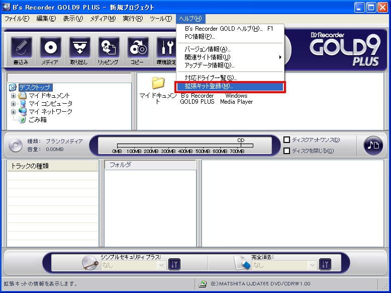Image resolution: width=391 pixels, height=293 pixels.
Task: Select PC情報(P) menu item
Action: 230,37
